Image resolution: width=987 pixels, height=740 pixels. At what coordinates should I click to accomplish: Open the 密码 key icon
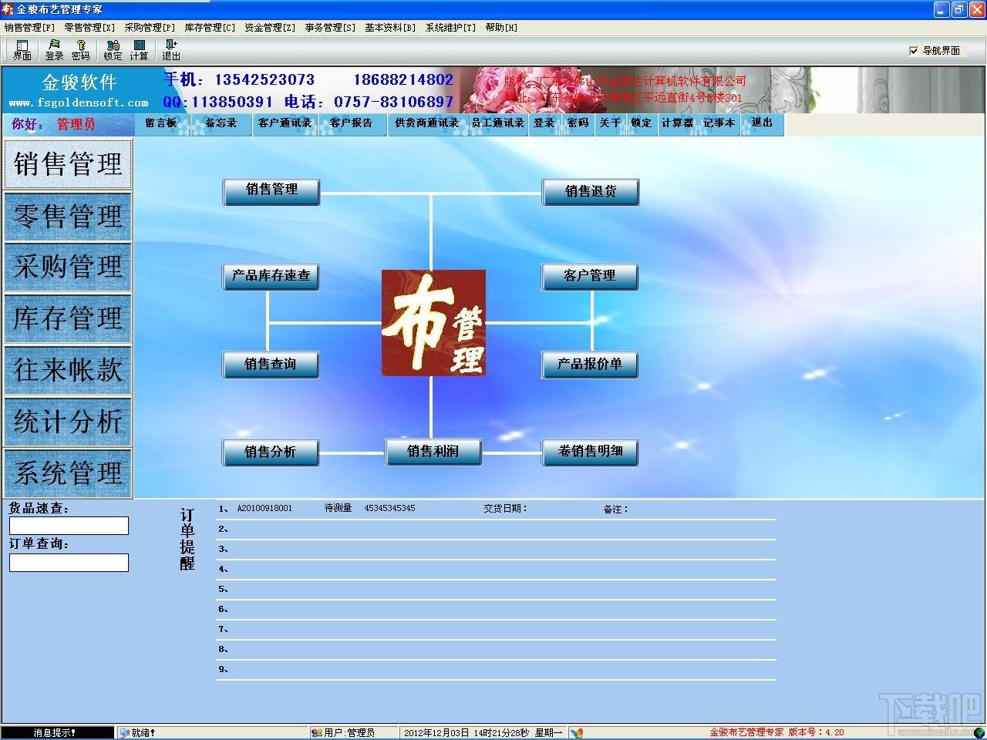point(81,50)
